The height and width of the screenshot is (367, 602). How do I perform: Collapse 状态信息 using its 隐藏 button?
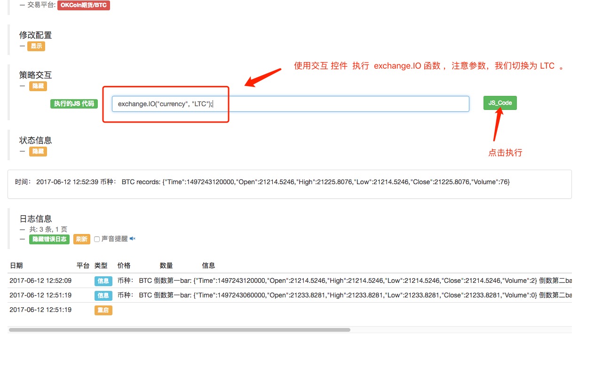point(38,152)
